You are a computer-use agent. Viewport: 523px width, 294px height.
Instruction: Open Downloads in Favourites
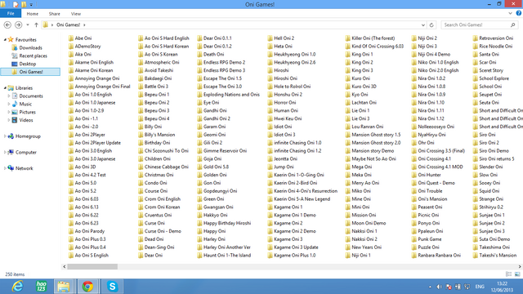(x=27, y=47)
